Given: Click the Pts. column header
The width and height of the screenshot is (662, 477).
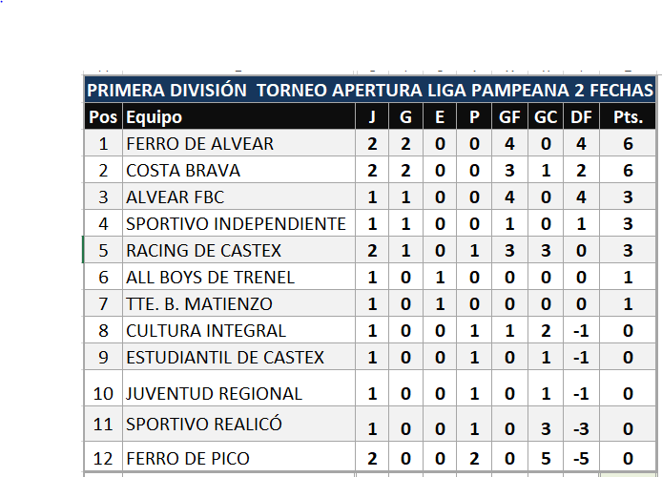Looking at the screenshot, I should point(628,118).
